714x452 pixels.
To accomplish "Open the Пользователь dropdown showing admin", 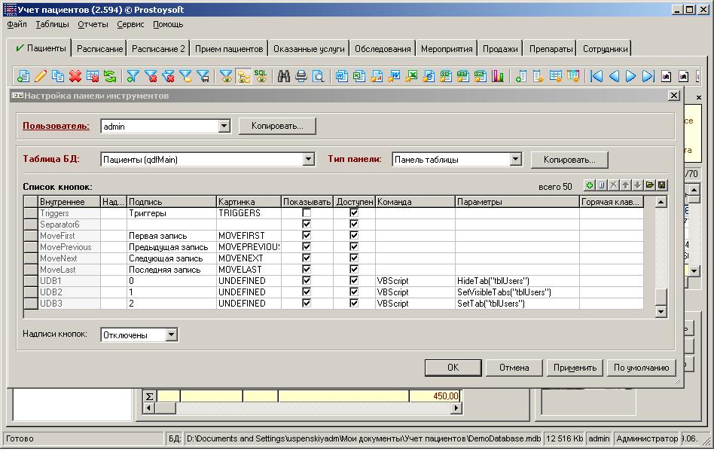I will (x=224, y=127).
